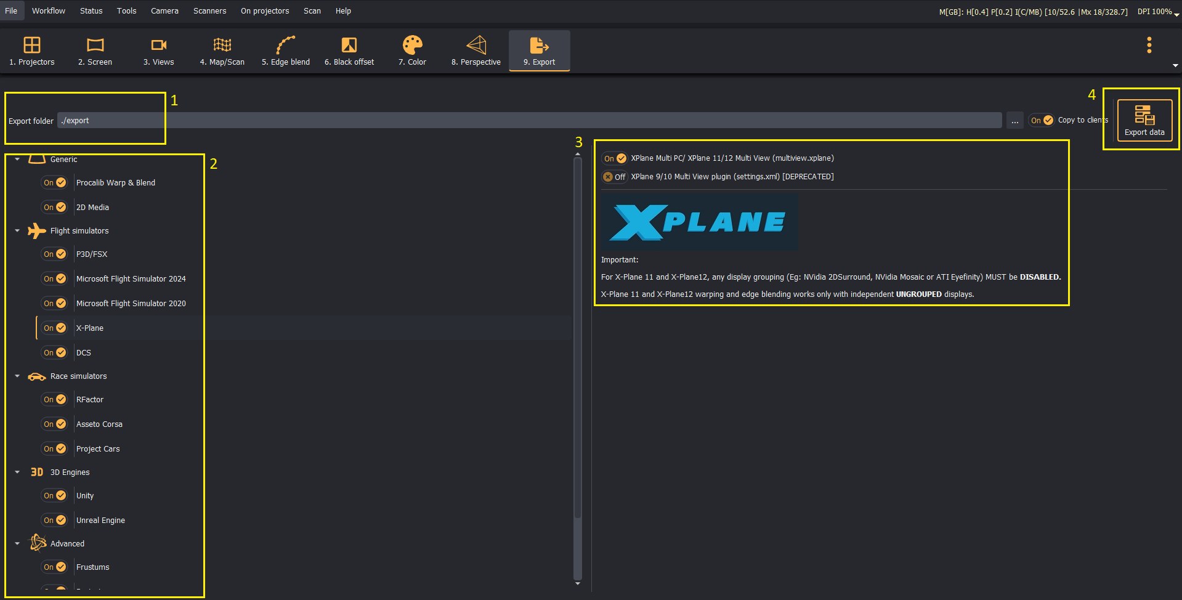The height and width of the screenshot is (600, 1182).
Task: Turn off the X-Plane export toggle
Action: (55, 328)
